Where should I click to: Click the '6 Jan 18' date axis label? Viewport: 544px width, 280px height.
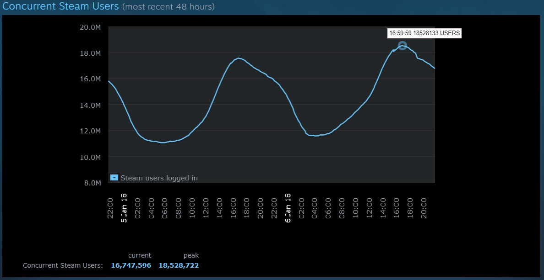(288, 207)
